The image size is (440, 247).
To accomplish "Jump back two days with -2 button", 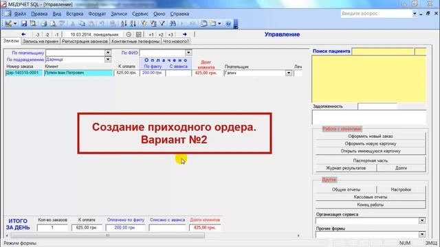I will [47, 35].
